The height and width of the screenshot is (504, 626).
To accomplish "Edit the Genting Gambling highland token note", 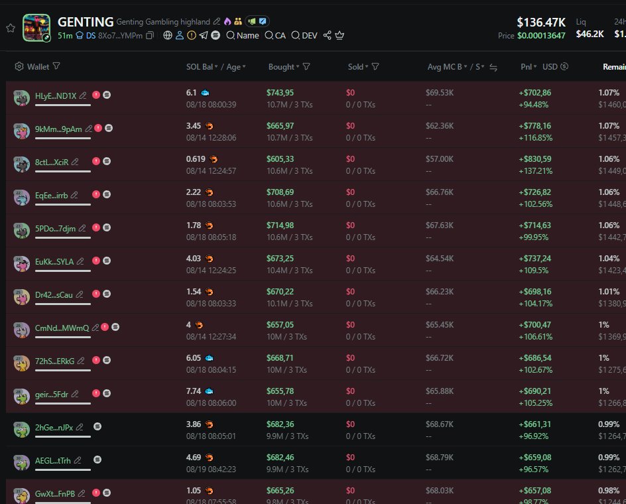I will click(x=217, y=21).
